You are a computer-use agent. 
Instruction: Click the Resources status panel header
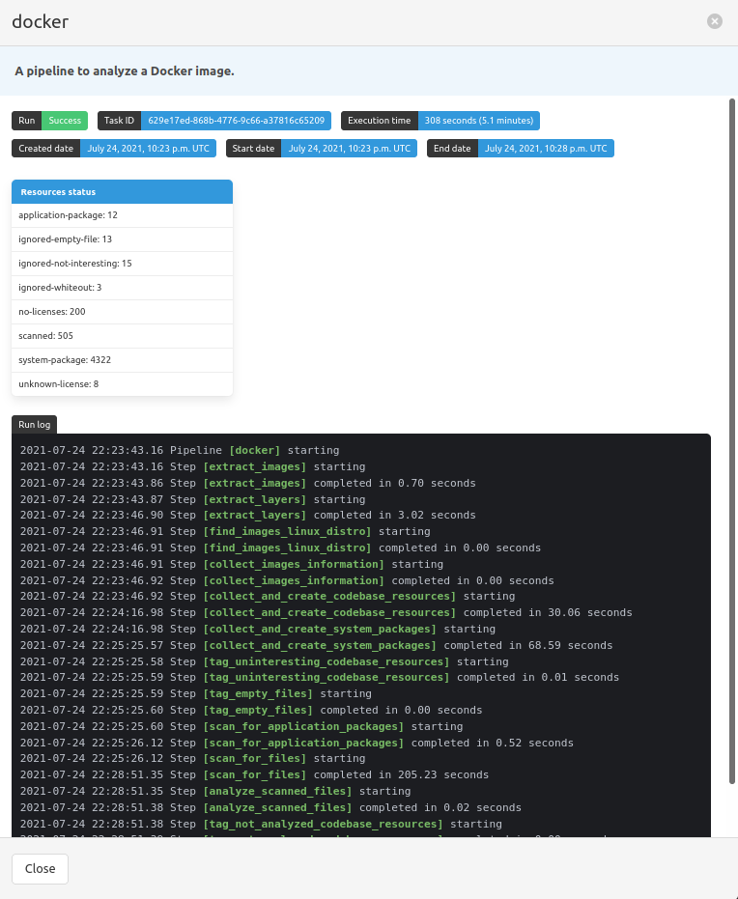pyautogui.click(x=122, y=192)
